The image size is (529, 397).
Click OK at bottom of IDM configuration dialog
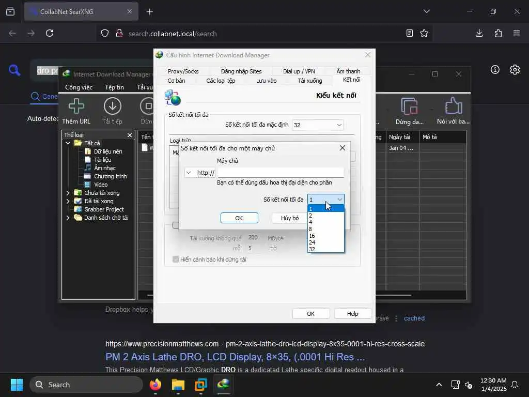pos(310,314)
